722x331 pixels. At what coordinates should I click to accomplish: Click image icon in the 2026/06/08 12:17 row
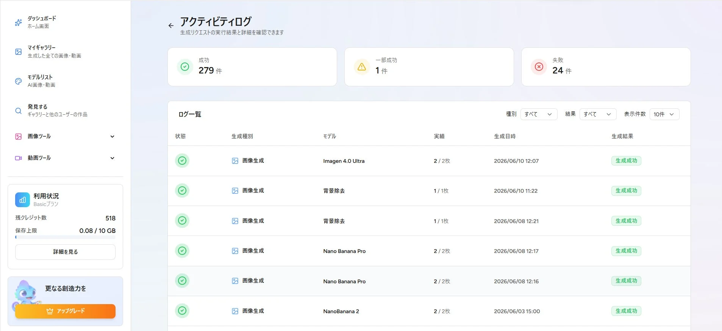[235, 251]
